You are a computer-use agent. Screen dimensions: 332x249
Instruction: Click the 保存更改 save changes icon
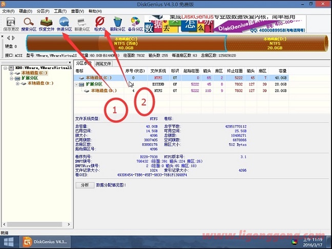[x=11, y=25]
